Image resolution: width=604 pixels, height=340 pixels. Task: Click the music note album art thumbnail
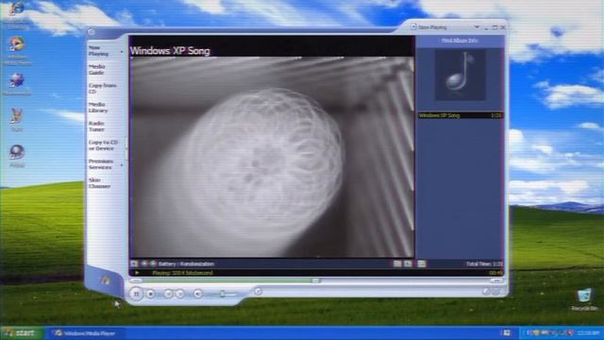460,75
